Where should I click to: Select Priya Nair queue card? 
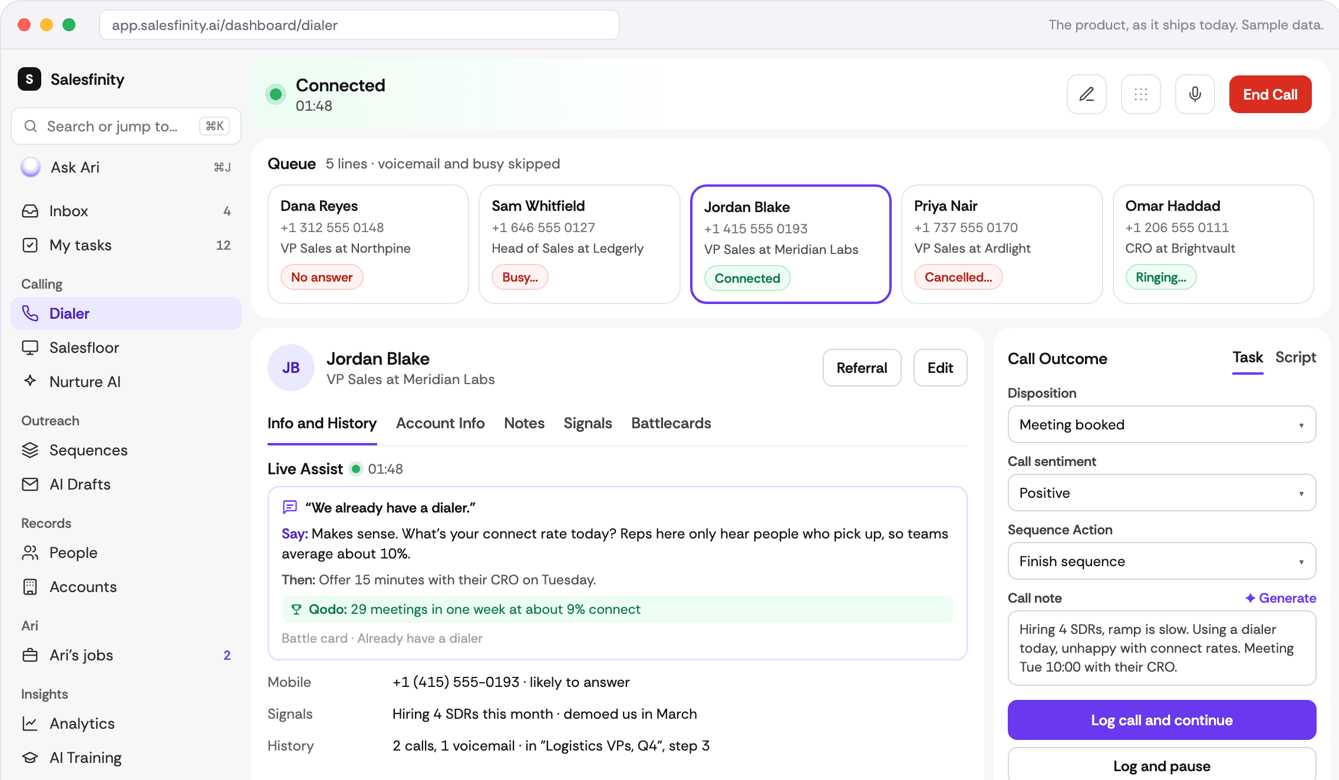[x=1002, y=244]
